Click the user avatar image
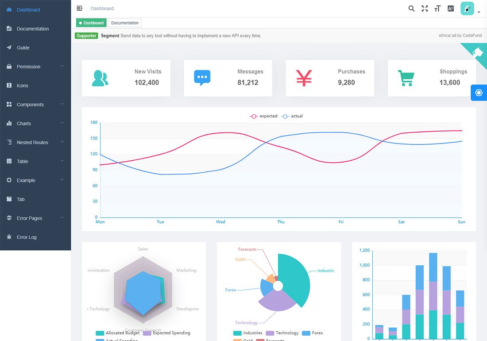Screen dimensions: 487x341 click(467, 8)
